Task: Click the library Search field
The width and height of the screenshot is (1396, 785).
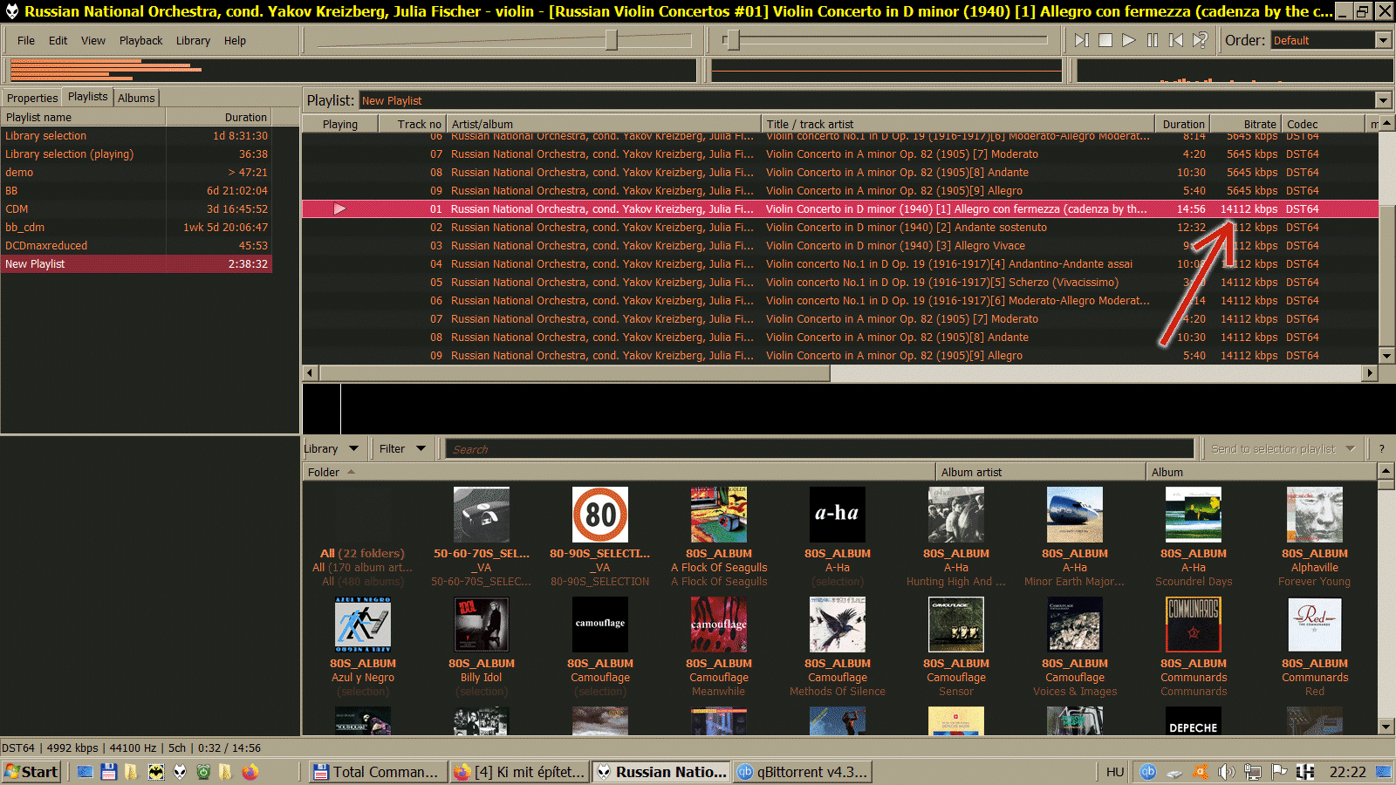Action: 819,449
